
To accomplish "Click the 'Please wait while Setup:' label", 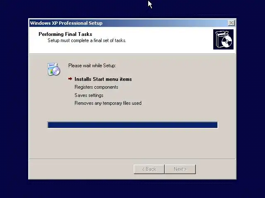I will pos(92,66).
